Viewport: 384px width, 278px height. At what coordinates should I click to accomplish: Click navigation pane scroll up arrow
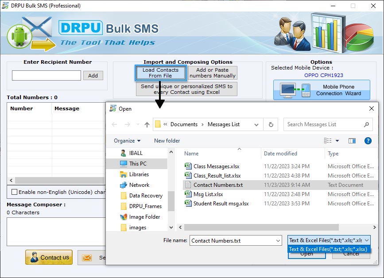click(171, 152)
